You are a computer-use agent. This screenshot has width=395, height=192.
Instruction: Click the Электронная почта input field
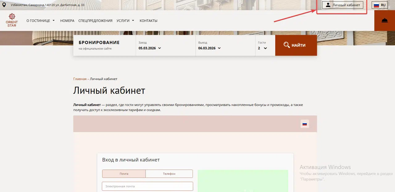click(148, 186)
